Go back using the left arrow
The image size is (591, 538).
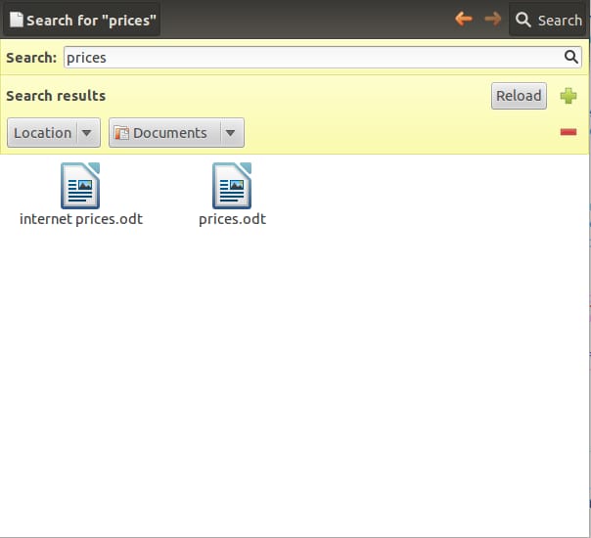click(464, 19)
